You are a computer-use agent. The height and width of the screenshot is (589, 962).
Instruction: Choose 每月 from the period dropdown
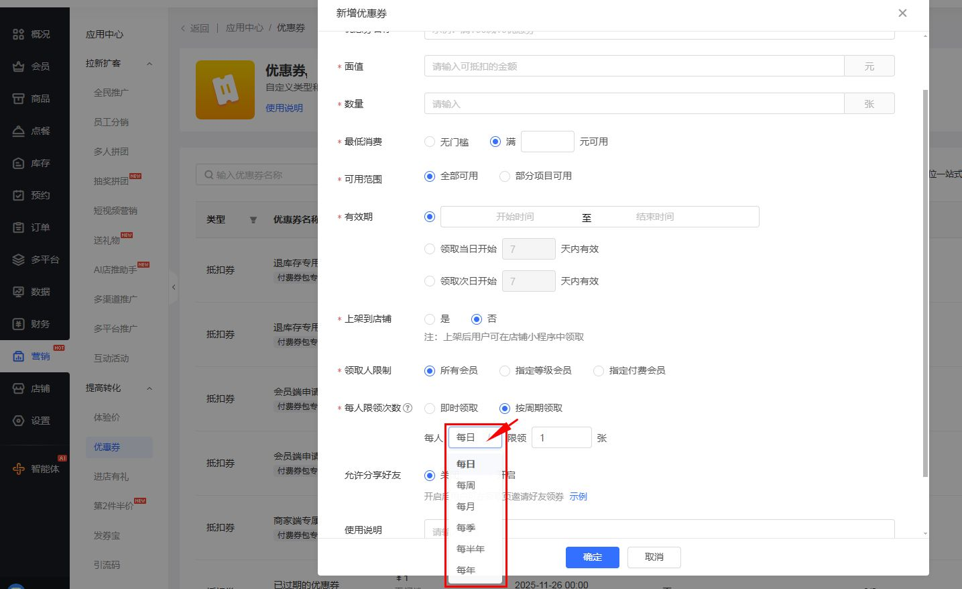point(465,506)
